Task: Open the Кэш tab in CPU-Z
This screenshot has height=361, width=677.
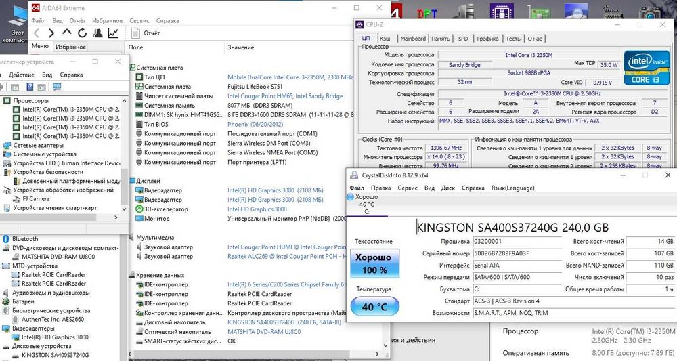Action: [x=385, y=39]
